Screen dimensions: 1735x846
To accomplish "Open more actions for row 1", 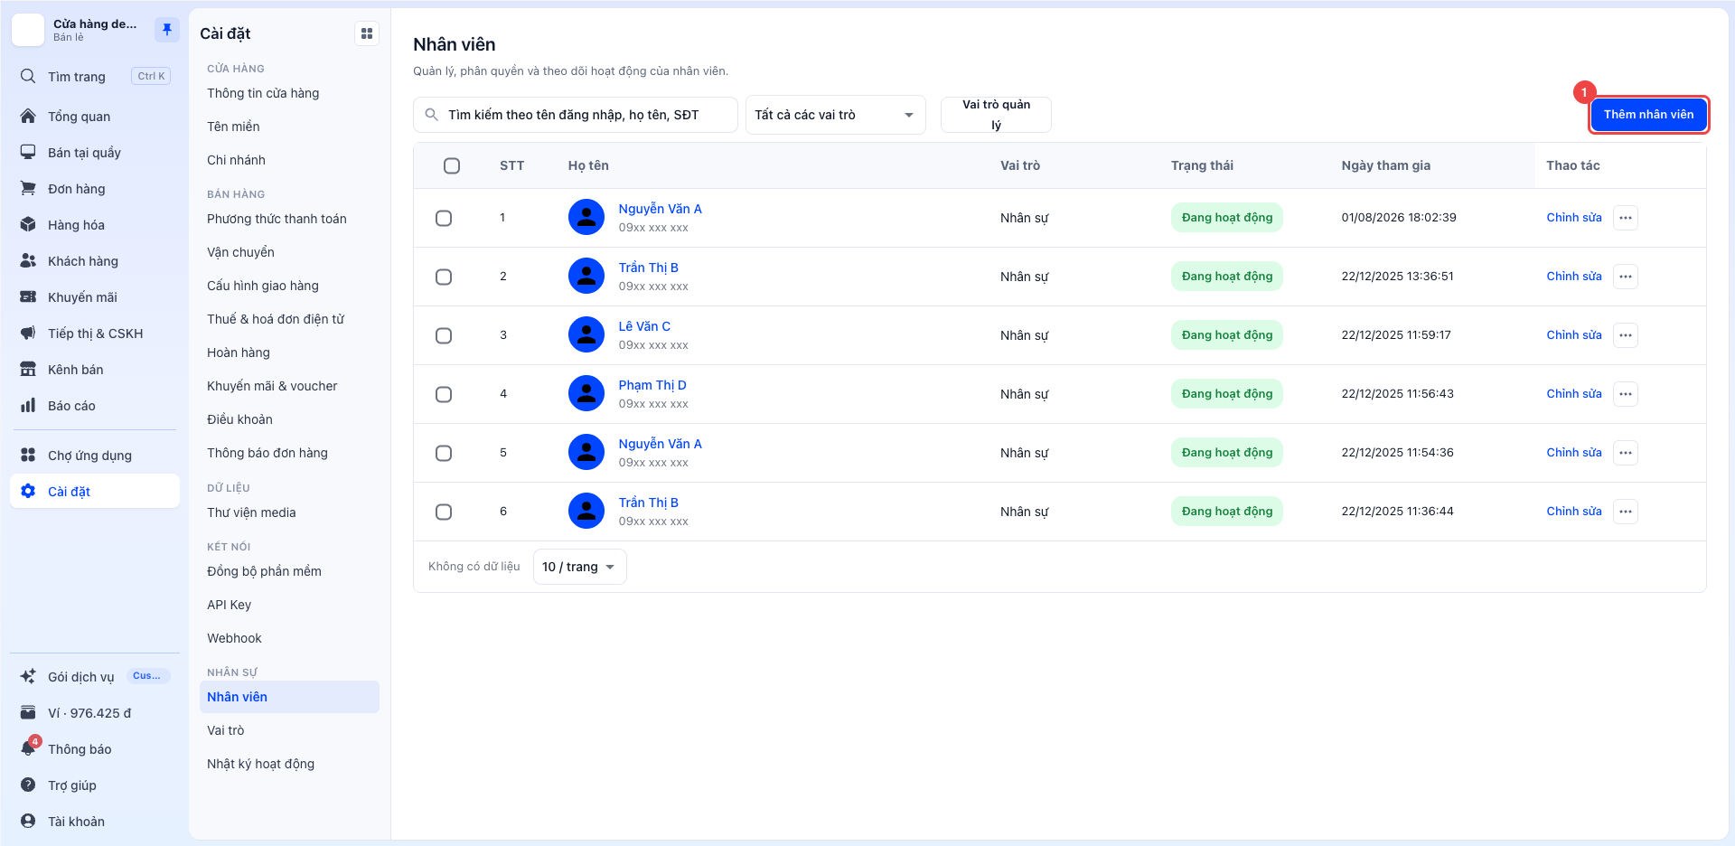I will (x=1626, y=218).
